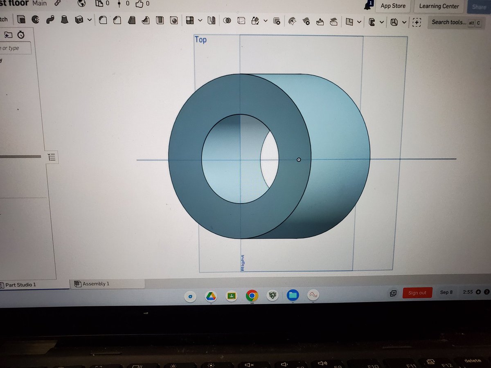Select the Plane tool
Viewport: 491px width, 368px height.
point(349,22)
